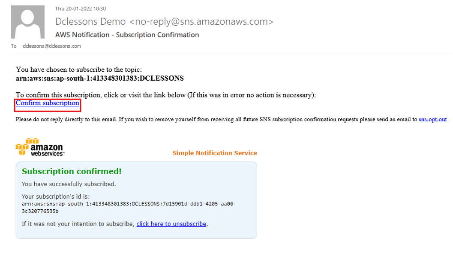The width and height of the screenshot is (453, 255).
Task: Select the recipient dclessons@dclessons.com
Action: tap(52, 46)
